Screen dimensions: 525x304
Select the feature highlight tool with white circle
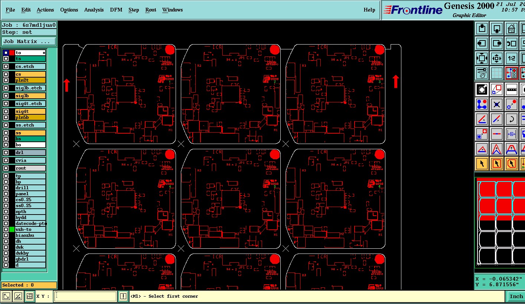pyautogui.click(x=482, y=89)
